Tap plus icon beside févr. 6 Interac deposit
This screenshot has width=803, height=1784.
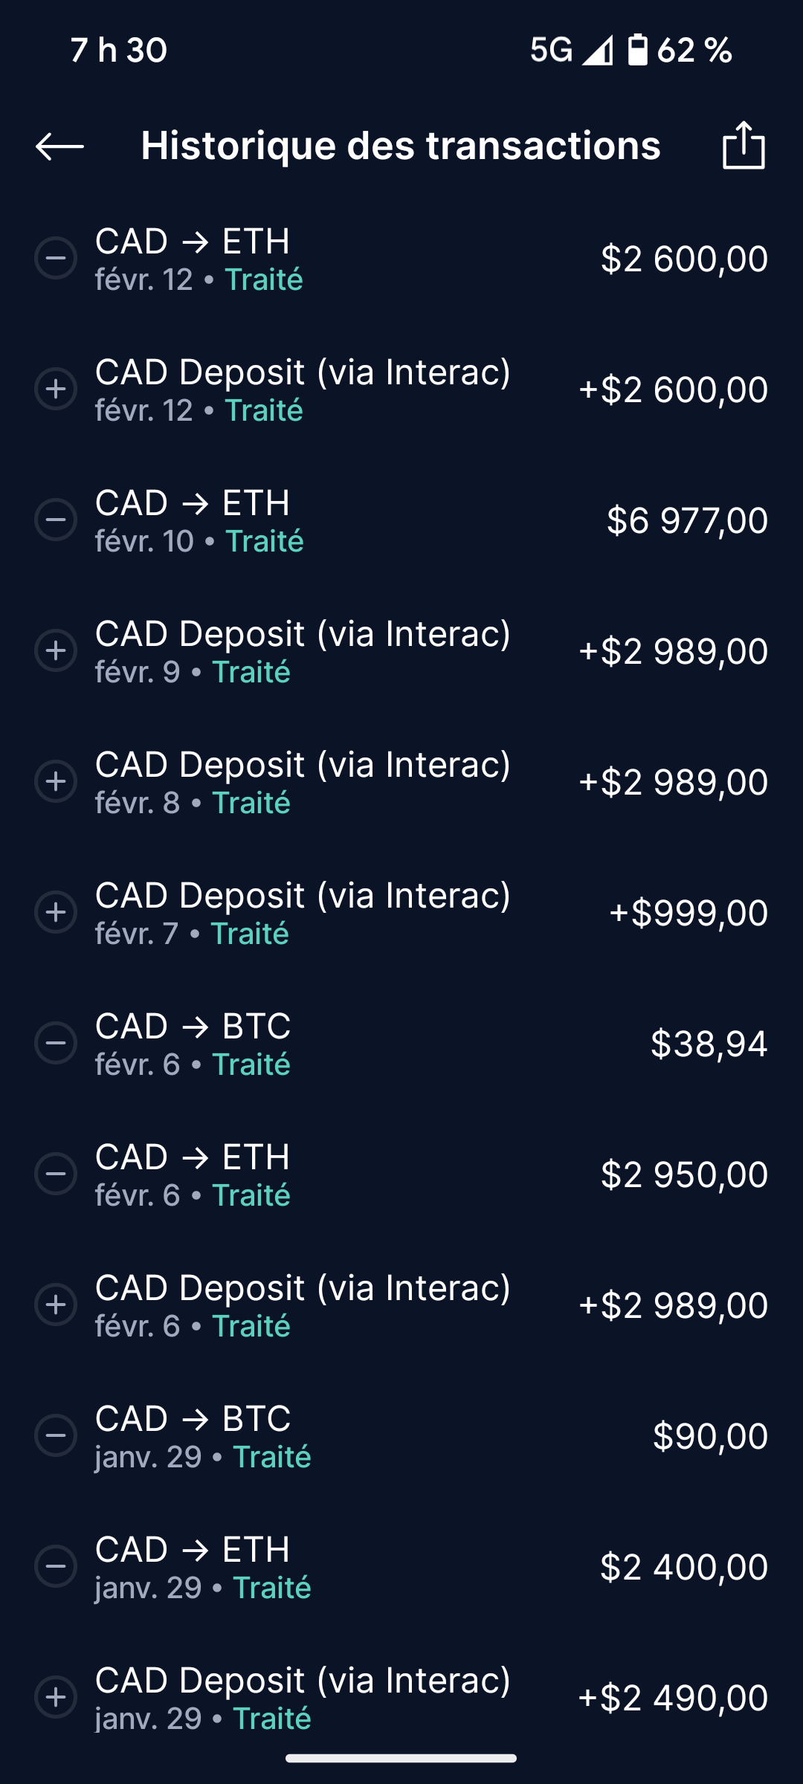pos(56,1305)
